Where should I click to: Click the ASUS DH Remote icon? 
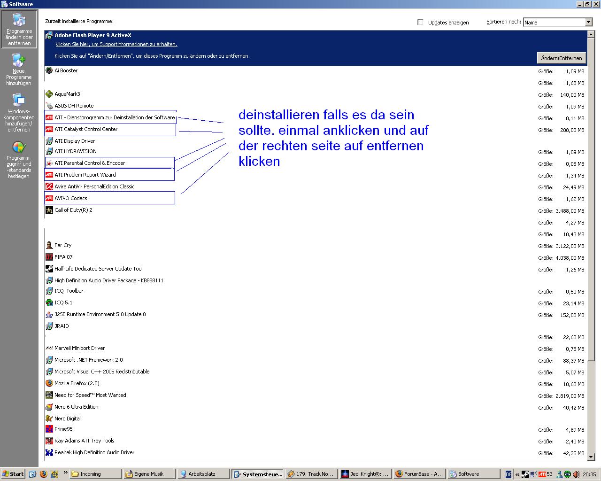(x=49, y=106)
